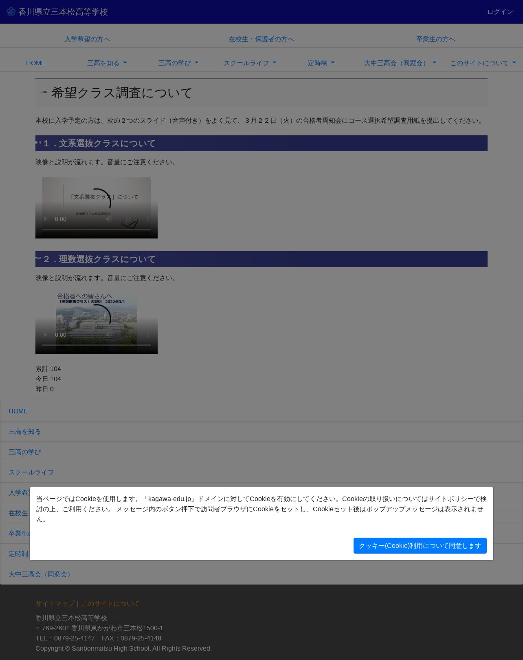Open 在校生・保護者の方へ page
The image size is (523, 660).
[x=261, y=39]
